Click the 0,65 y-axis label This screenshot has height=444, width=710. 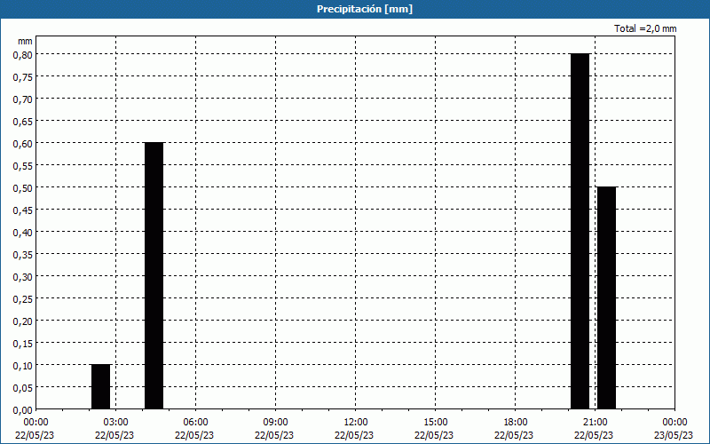(23, 122)
